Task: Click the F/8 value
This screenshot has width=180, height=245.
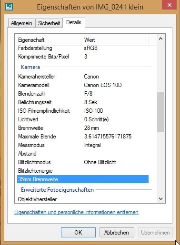Action: [88, 94]
